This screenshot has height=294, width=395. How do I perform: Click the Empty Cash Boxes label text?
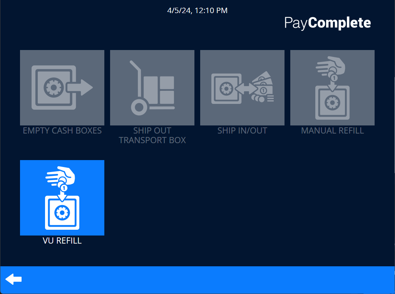pyautogui.click(x=62, y=130)
